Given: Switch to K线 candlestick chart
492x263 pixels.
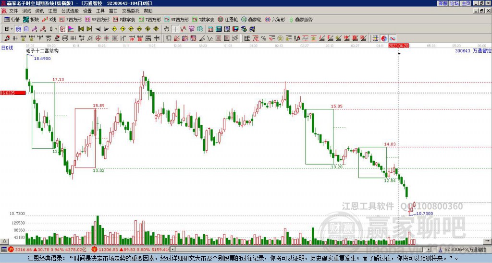Looking at the screenshot, I should pos(49,19).
